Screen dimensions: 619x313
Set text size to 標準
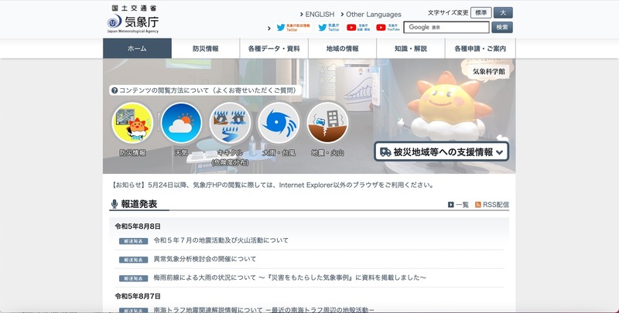[x=481, y=13]
